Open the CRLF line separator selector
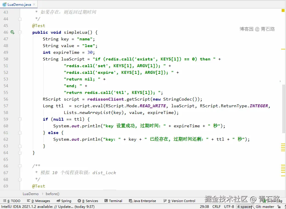Image resolution: width=286 pixels, height=209 pixels. [x=216, y=207]
